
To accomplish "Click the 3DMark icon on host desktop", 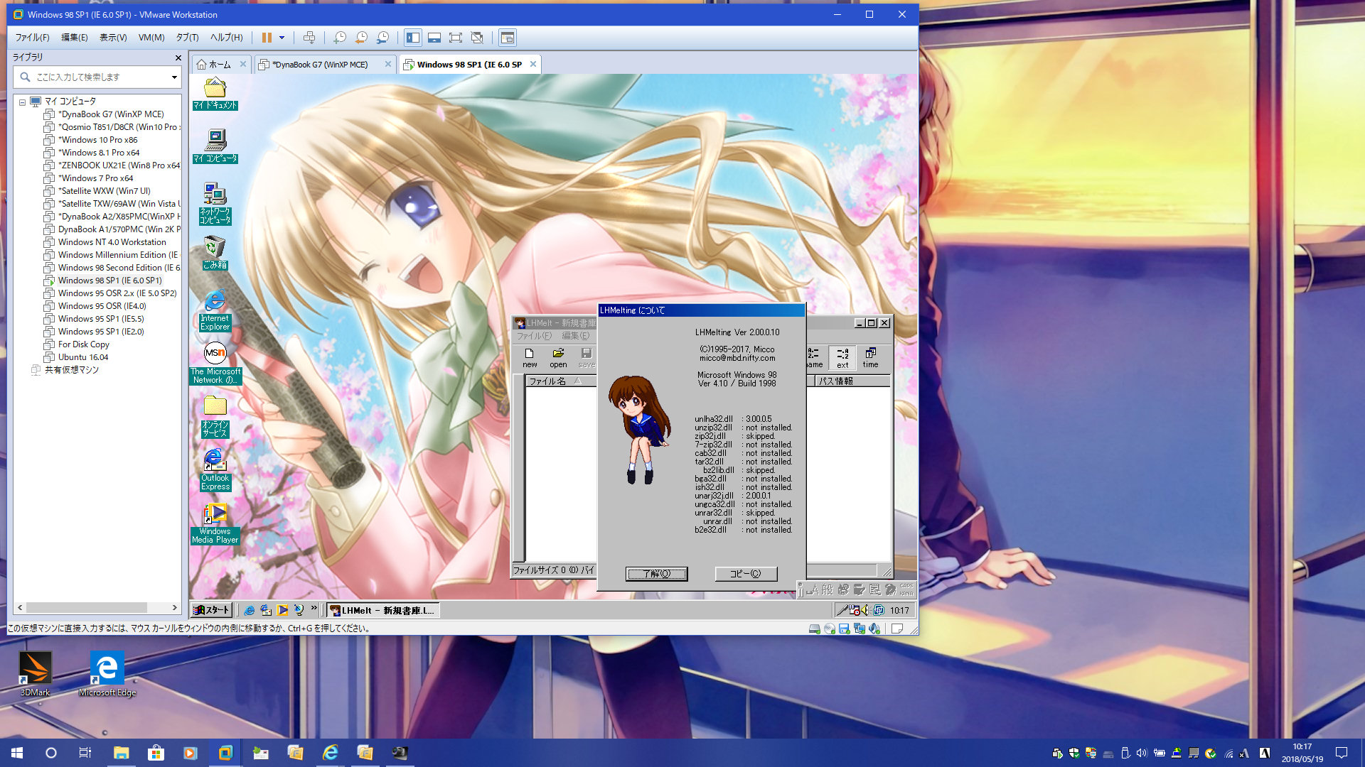I will point(35,674).
